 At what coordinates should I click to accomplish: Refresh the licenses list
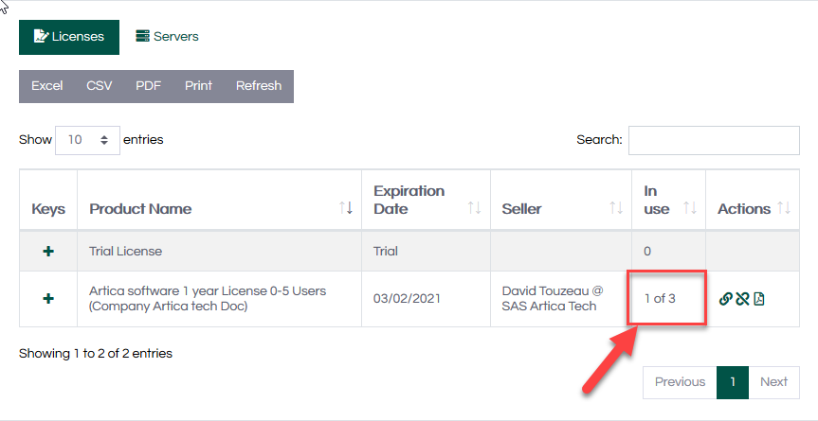(259, 86)
